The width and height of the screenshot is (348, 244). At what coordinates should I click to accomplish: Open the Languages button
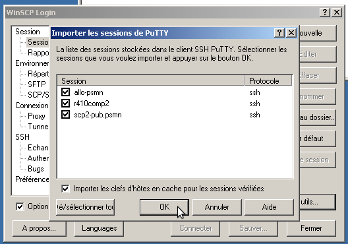tap(99, 228)
